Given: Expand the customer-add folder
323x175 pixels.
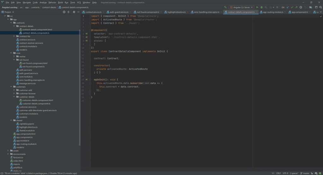Looking at the screenshot, I should click(x=14, y=90).
